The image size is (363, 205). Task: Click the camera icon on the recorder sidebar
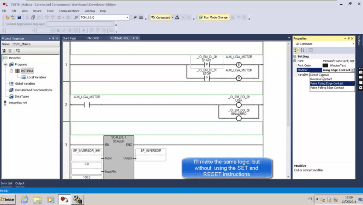(361, 72)
